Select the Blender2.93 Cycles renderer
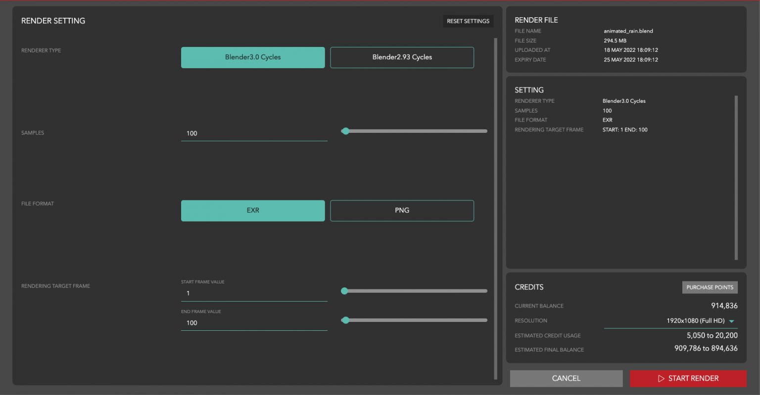The width and height of the screenshot is (760, 395). tap(402, 57)
